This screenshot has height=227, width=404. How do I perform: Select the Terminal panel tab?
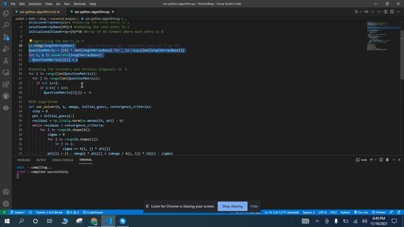86,160
